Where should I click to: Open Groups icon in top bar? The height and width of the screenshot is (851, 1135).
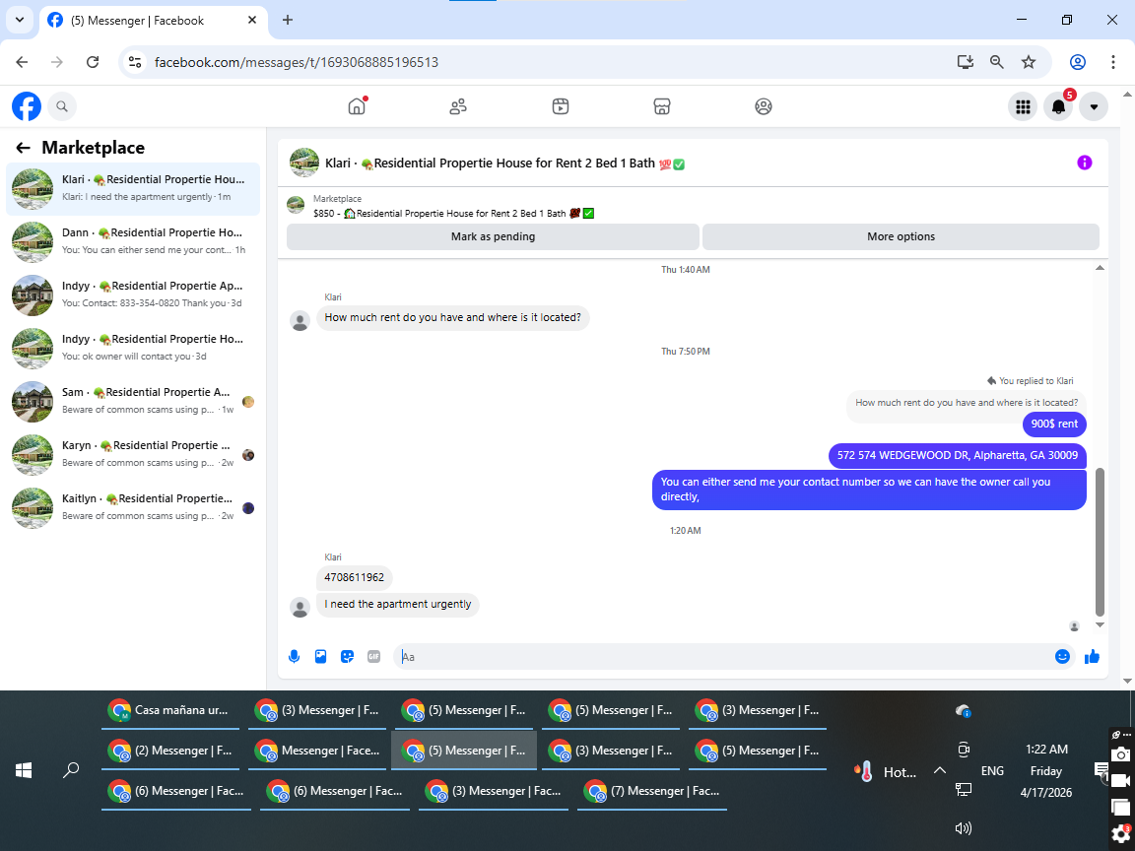764,106
